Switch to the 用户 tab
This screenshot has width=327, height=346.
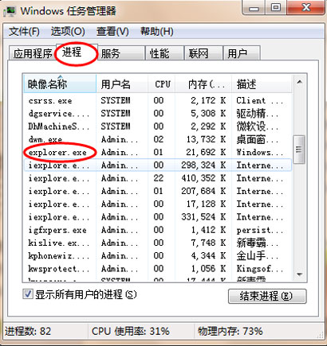coord(242,53)
